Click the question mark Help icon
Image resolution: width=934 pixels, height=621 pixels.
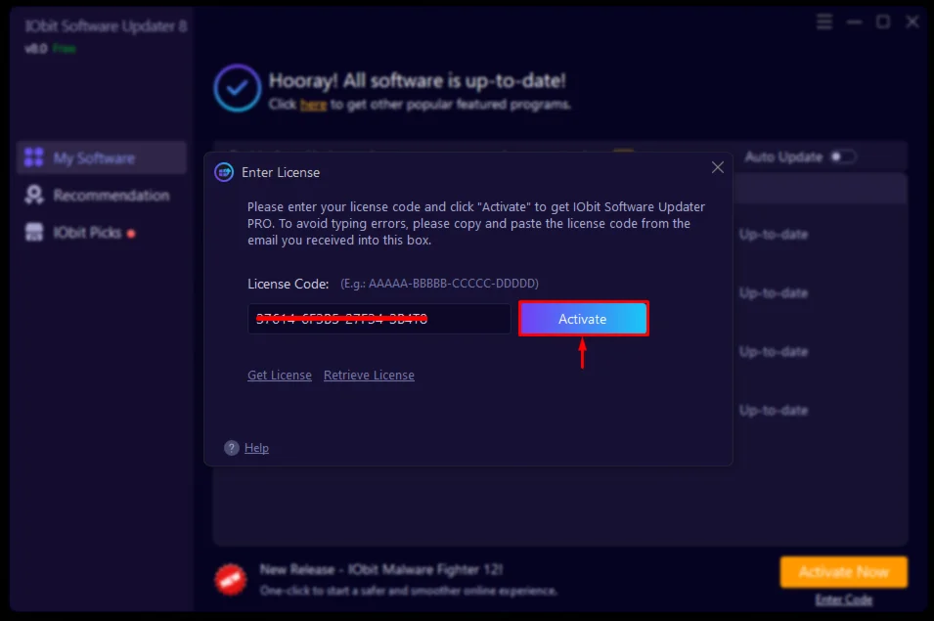(x=231, y=448)
